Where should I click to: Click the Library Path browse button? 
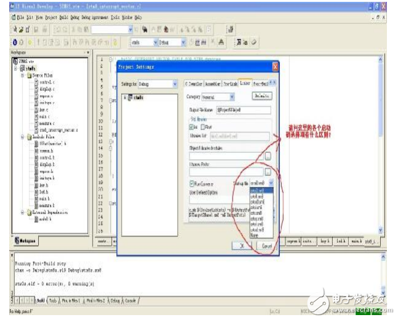(268, 173)
